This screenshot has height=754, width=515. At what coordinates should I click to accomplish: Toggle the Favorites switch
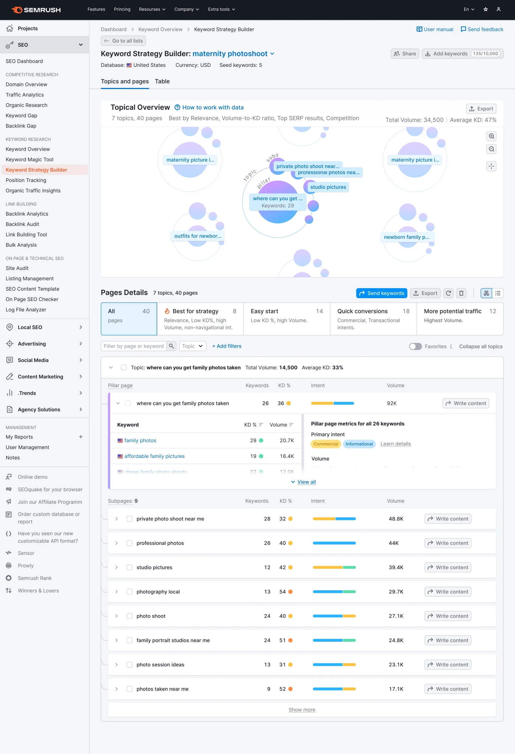(415, 346)
